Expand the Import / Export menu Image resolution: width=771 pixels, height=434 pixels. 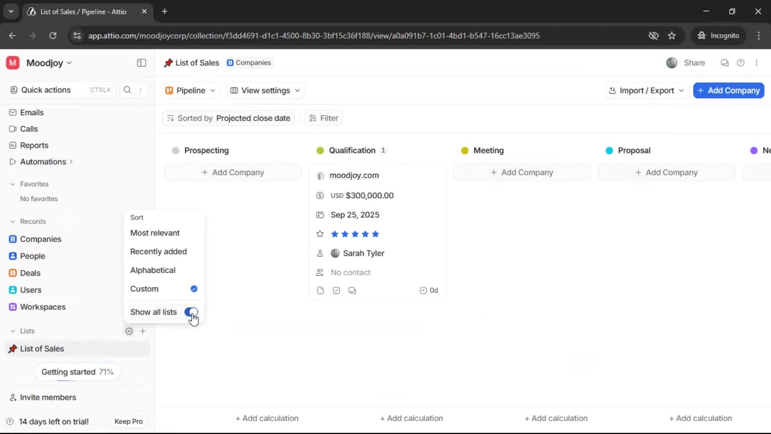tap(646, 90)
